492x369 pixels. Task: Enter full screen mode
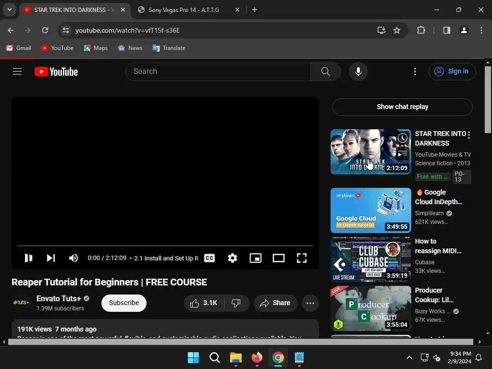coord(302,258)
